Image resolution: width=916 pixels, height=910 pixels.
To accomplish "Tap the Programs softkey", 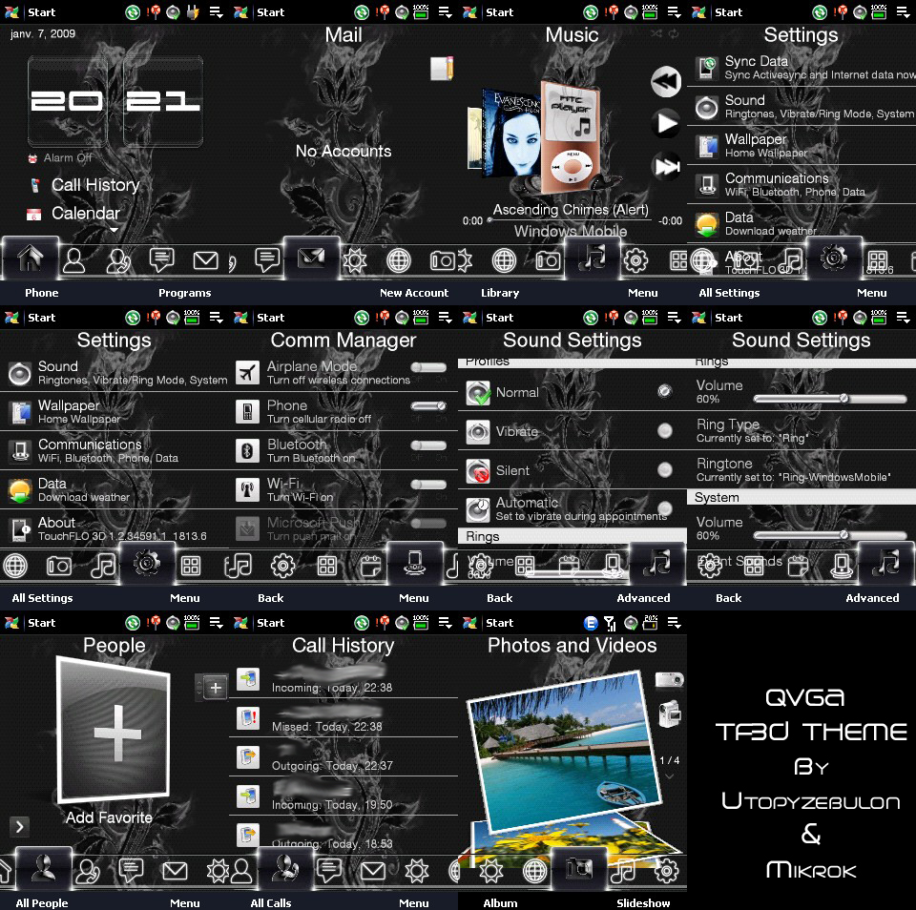I will pyautogui.click(x=184, y=293).
